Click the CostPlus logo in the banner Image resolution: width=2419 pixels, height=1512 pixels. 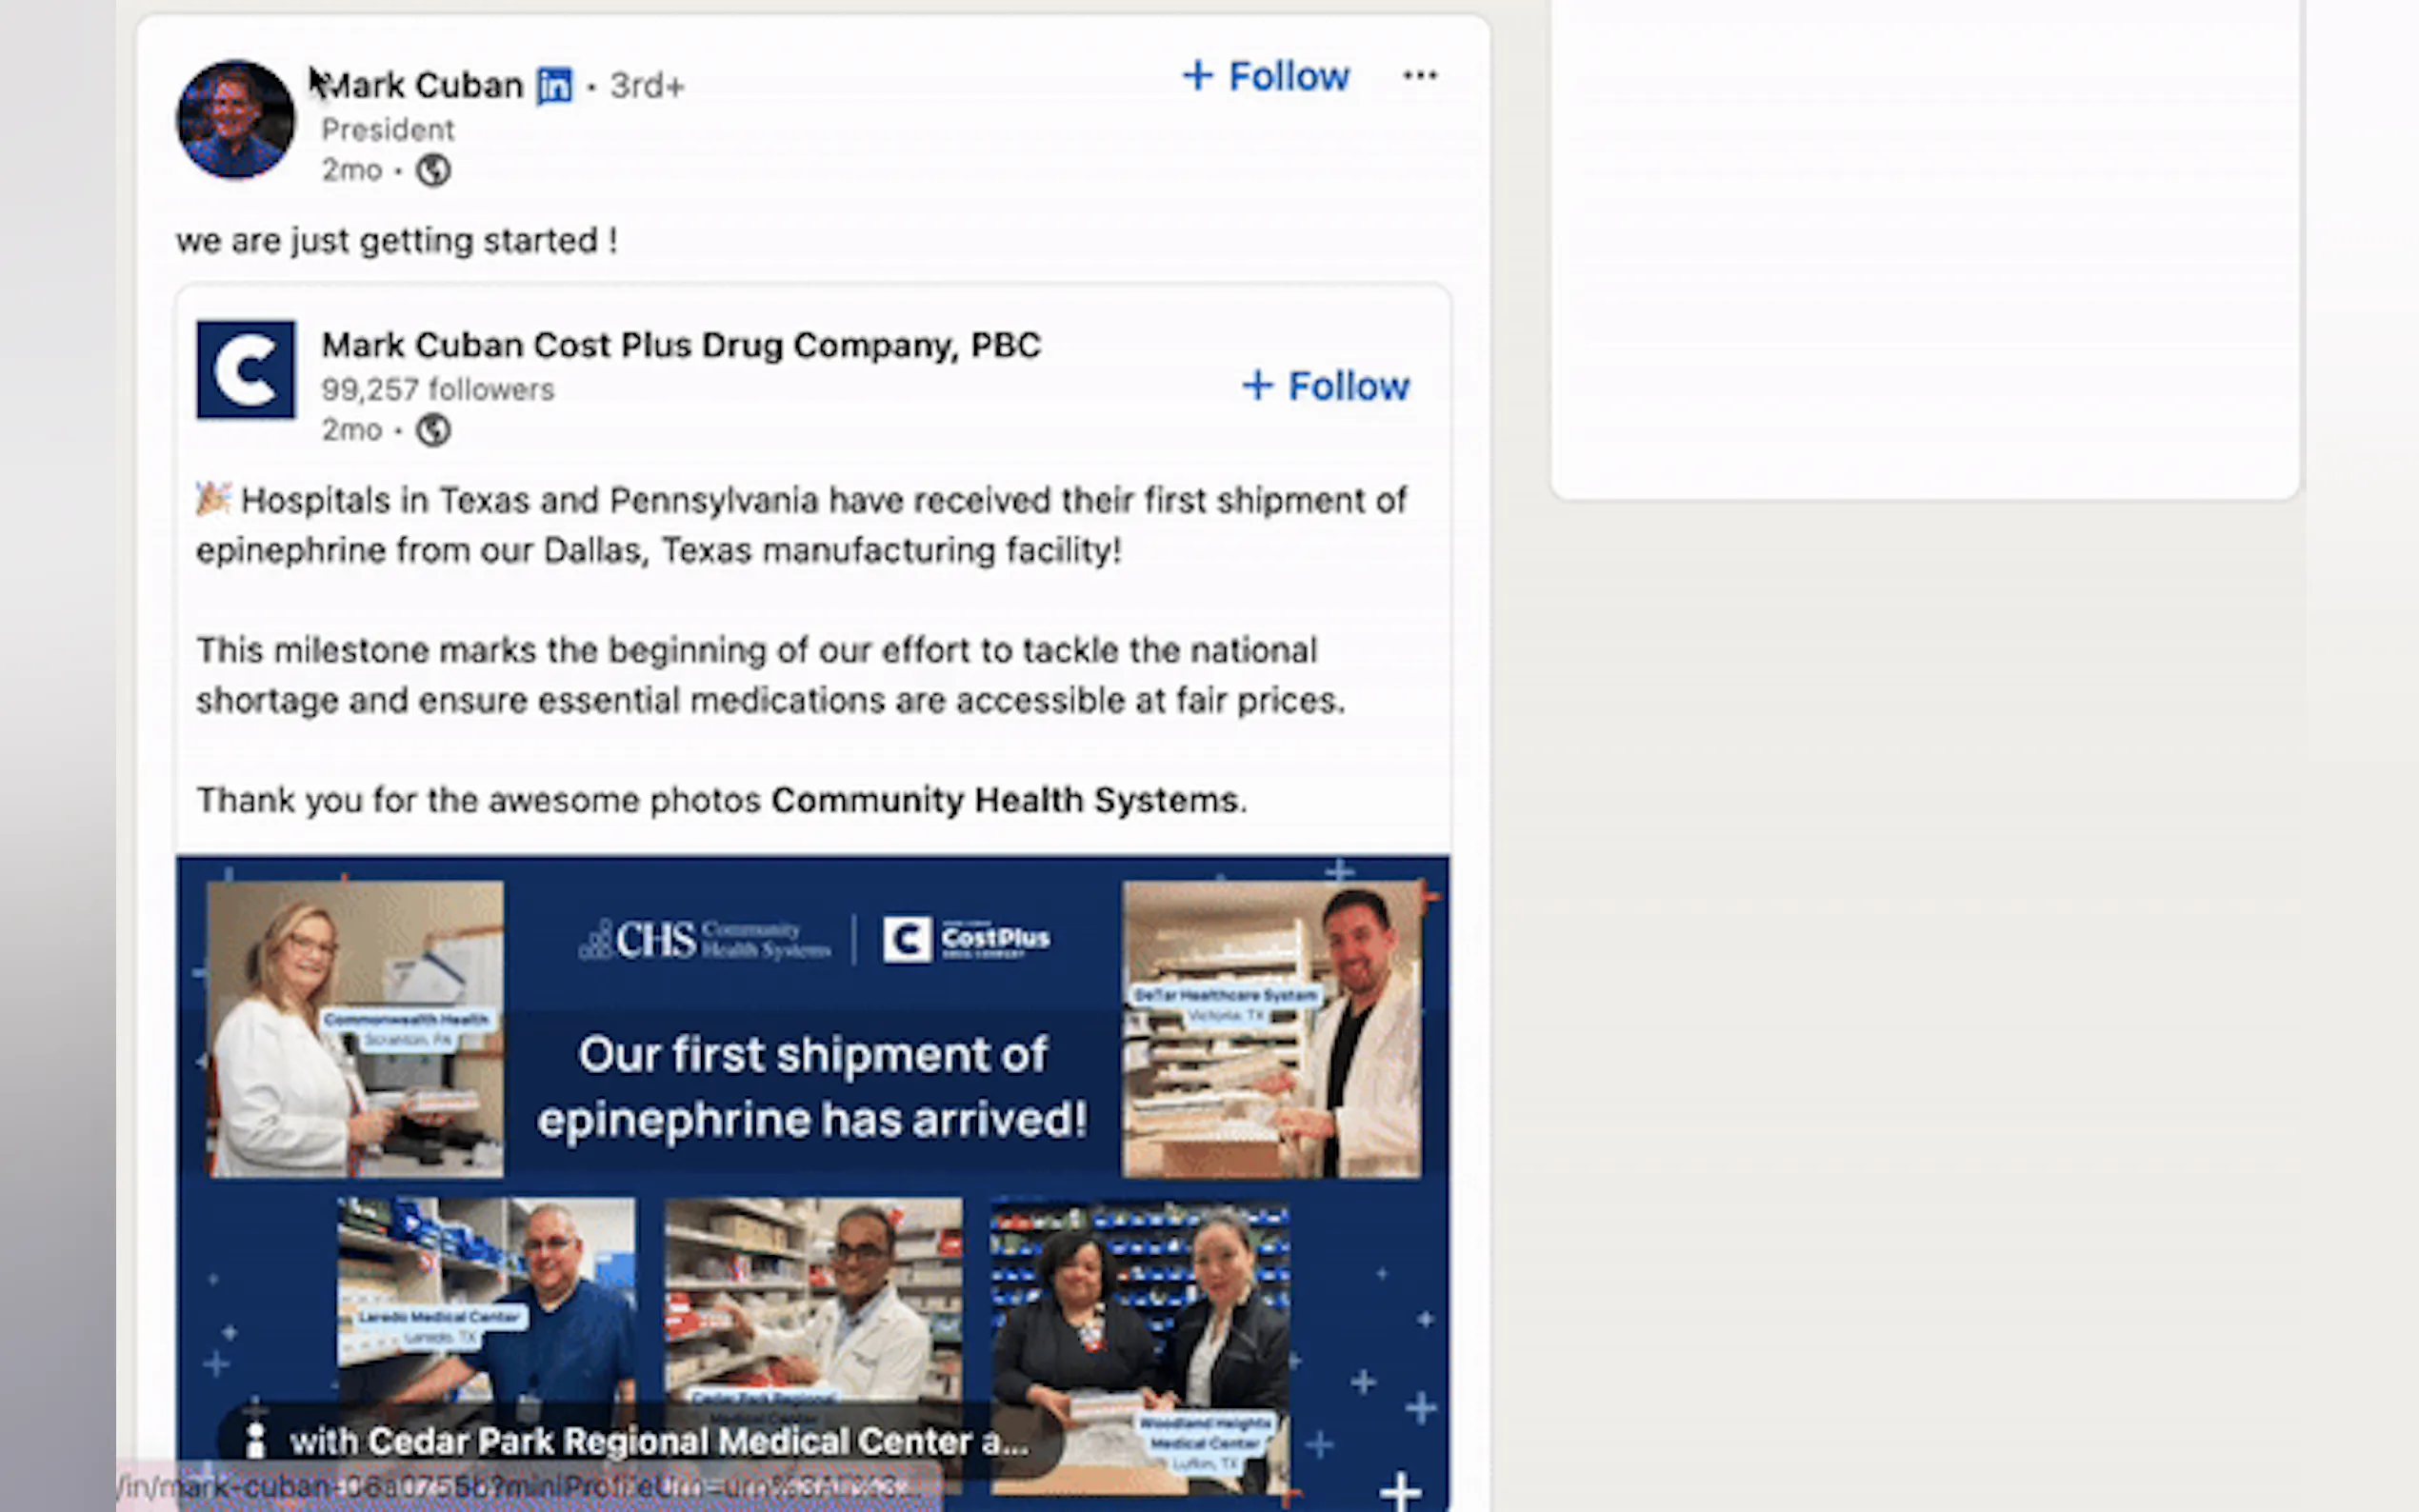[x=966, y=939]
